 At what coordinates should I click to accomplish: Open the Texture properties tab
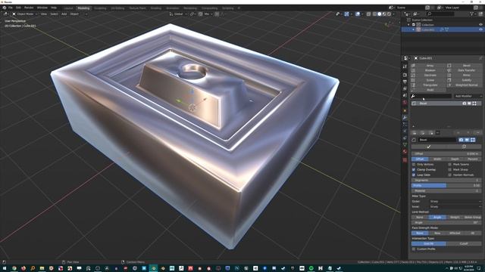(405, 159)
